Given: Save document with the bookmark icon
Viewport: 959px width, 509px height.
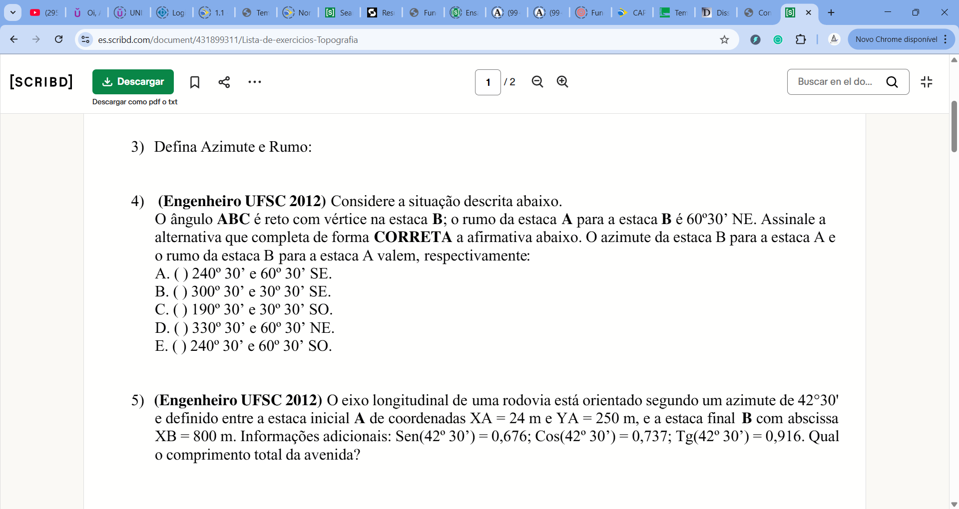Looking at the screenshot, I should click(195, 82).
